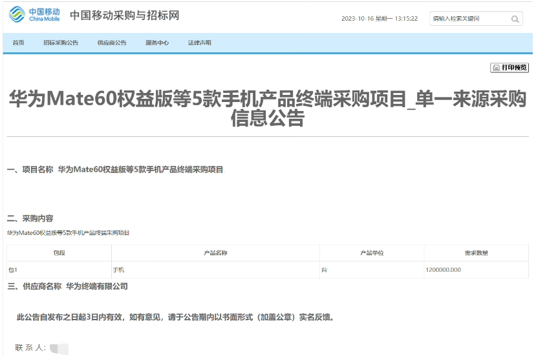
Task: Click the main announcement title heading
Action: click(x=268, y=108)
